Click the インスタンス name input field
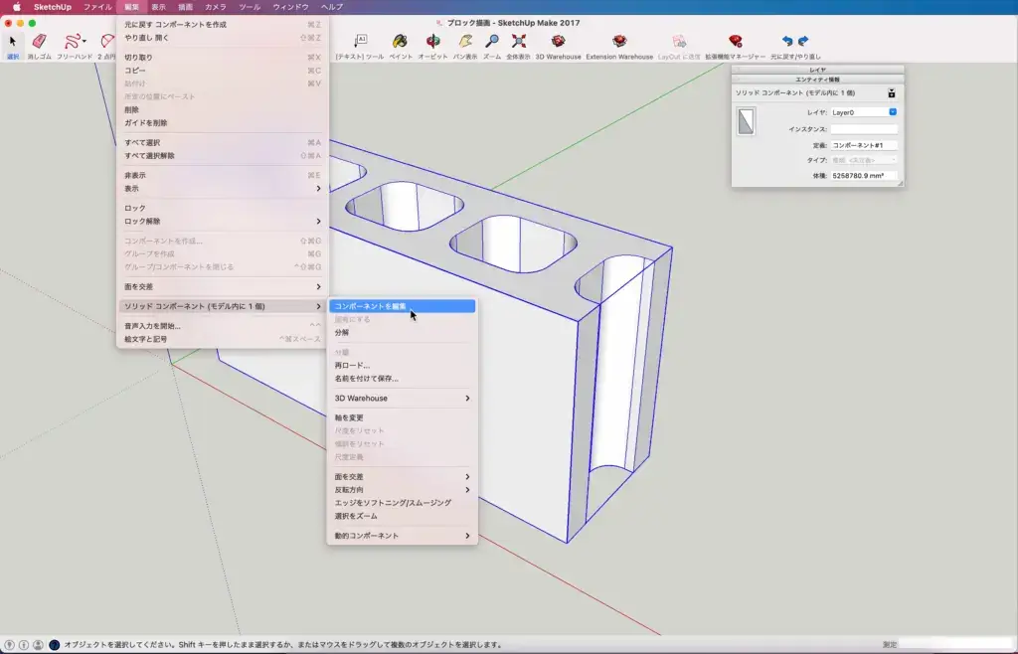This screenshot has height=654, width=1018. click(x=864, y=129)
